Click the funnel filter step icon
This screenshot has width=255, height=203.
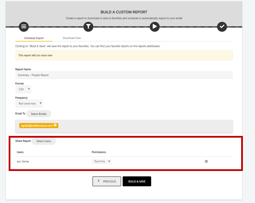pyautogui.click(x=88, y=26)
